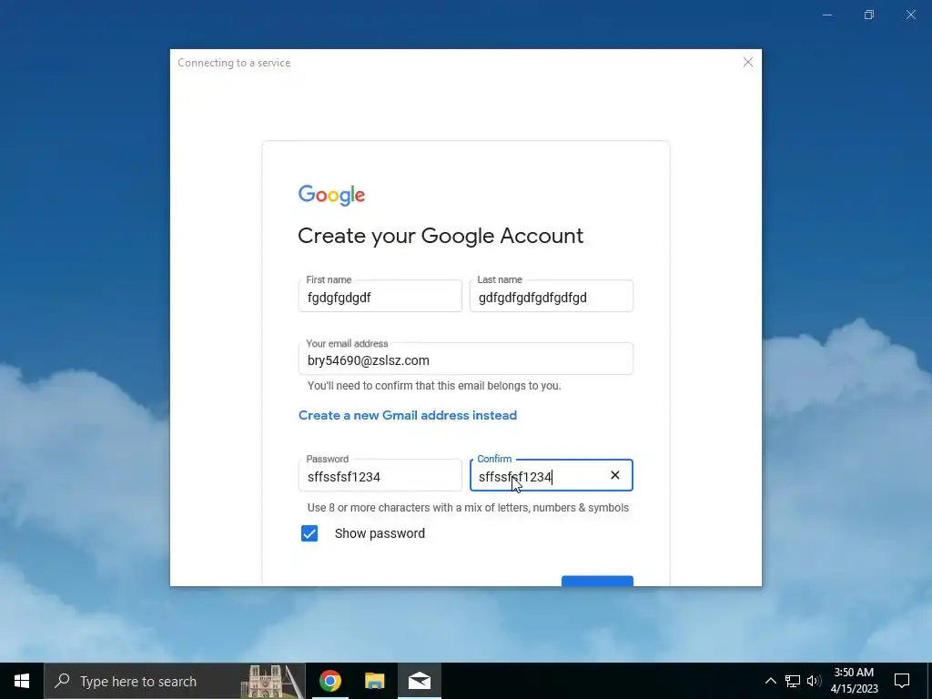Click the 'Use 8 or more characters' hint
This screenshot has width=932, height=699.
tap(468, 508)
